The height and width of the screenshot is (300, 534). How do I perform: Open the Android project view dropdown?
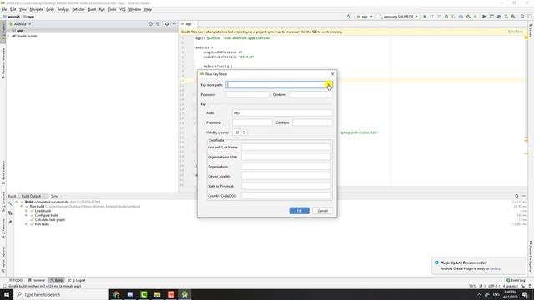(20, 24)
